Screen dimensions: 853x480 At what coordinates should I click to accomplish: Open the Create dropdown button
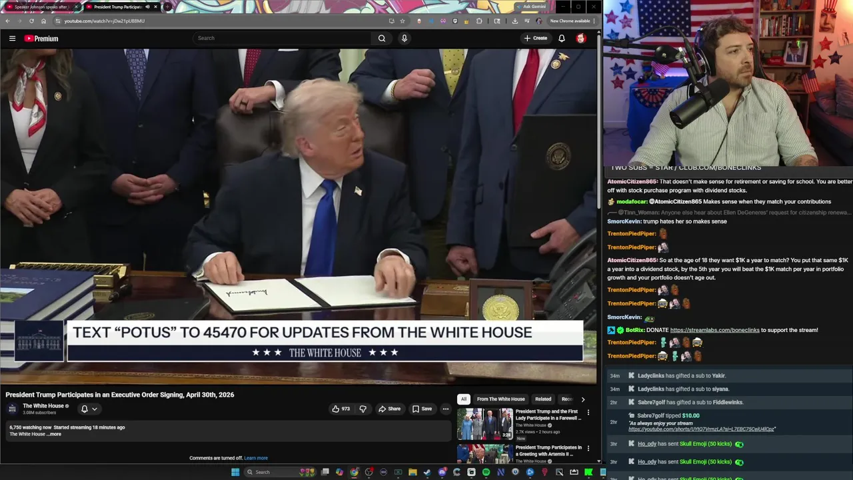click(535, 38)
